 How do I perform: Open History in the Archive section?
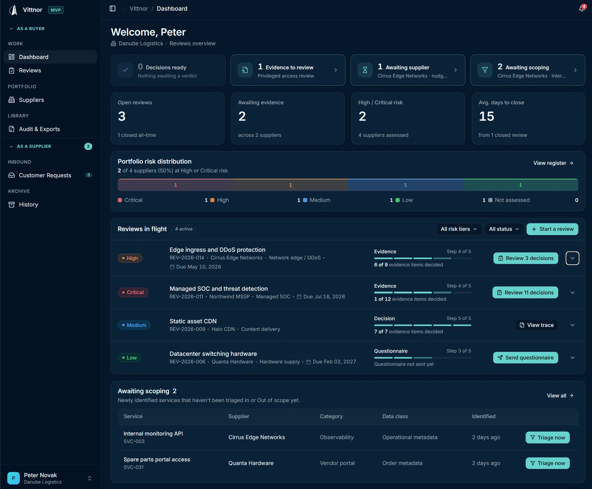[50, 205]
